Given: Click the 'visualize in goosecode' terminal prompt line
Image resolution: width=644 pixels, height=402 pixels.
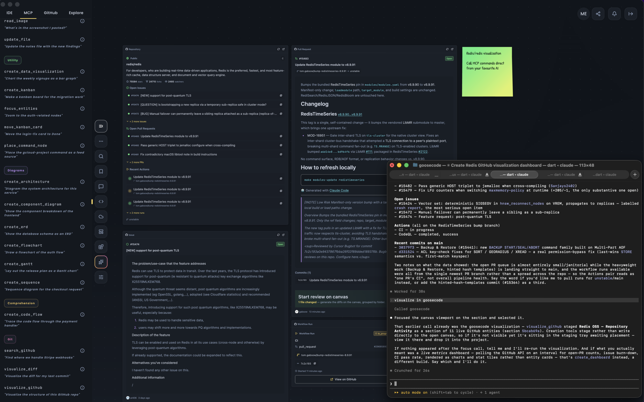Looking at the screenshot, I should pyautogui.click(x=514, y=300).
